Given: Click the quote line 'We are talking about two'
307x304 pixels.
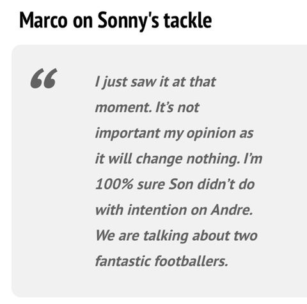Looking at the screenshot, I should pos(176,236).
